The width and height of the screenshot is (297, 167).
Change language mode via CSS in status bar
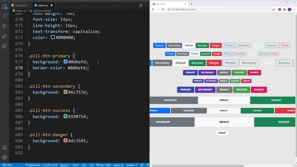(x=91, y=165)
